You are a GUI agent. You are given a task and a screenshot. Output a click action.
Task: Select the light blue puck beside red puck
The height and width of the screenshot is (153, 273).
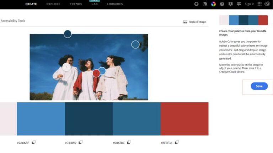tap(102, 71)
